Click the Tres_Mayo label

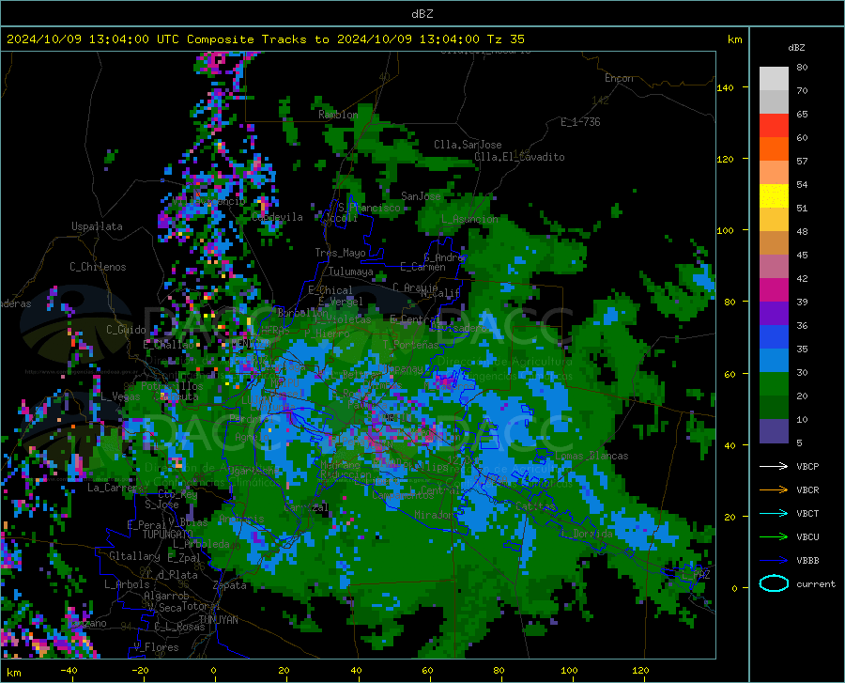[340, 253]
